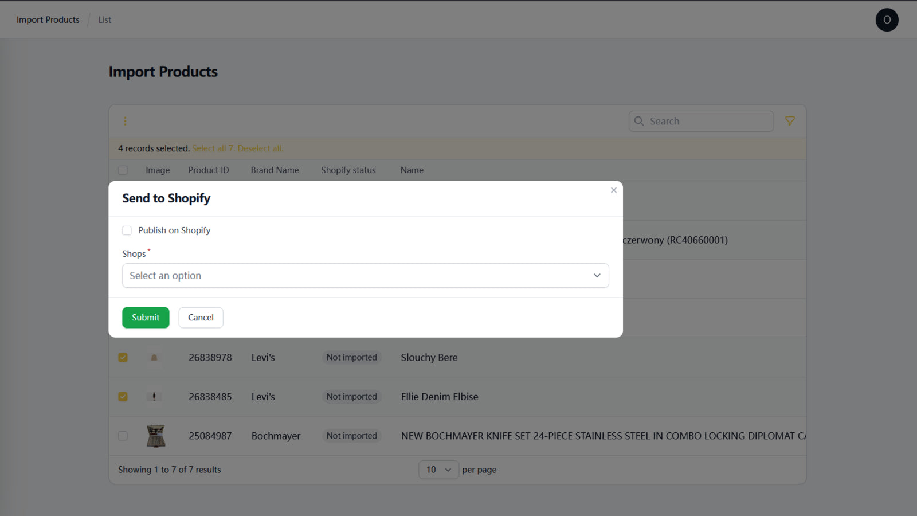
Task: Go to Import Products breadcrumb
Action: tap(48, 19)
